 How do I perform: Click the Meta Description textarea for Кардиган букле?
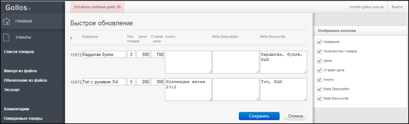236,62
